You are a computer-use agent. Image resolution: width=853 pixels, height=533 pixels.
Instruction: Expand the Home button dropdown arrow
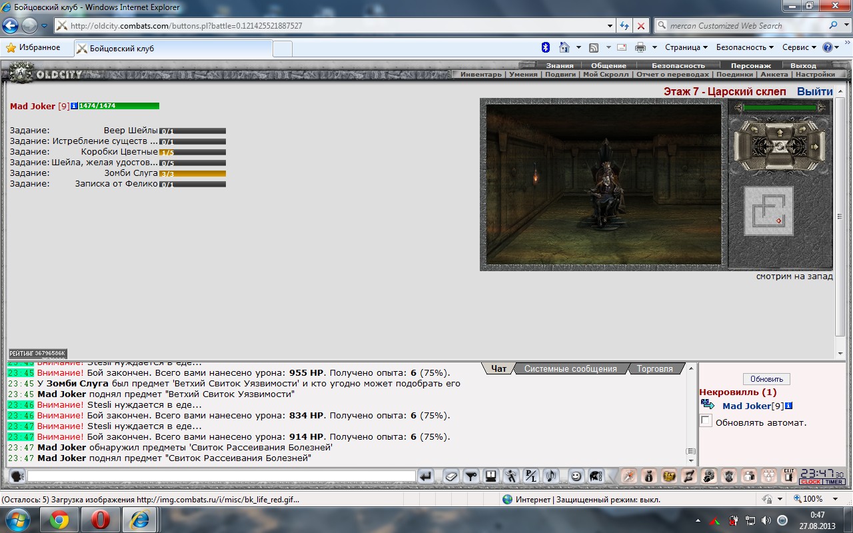[578, 47]
